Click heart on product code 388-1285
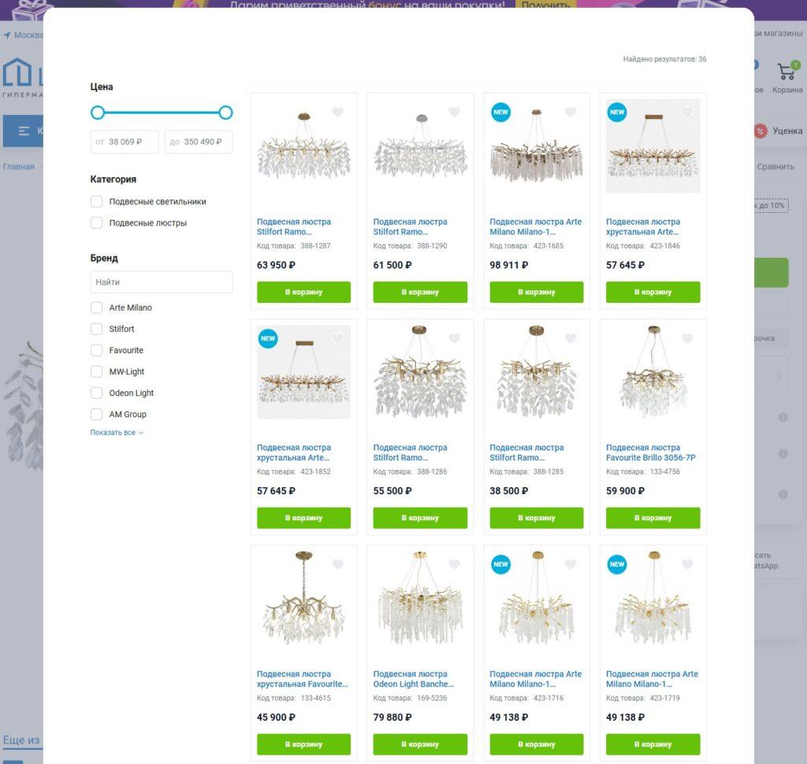The width and height of the screenshot is (807, 764). click(x=571, y=338)
